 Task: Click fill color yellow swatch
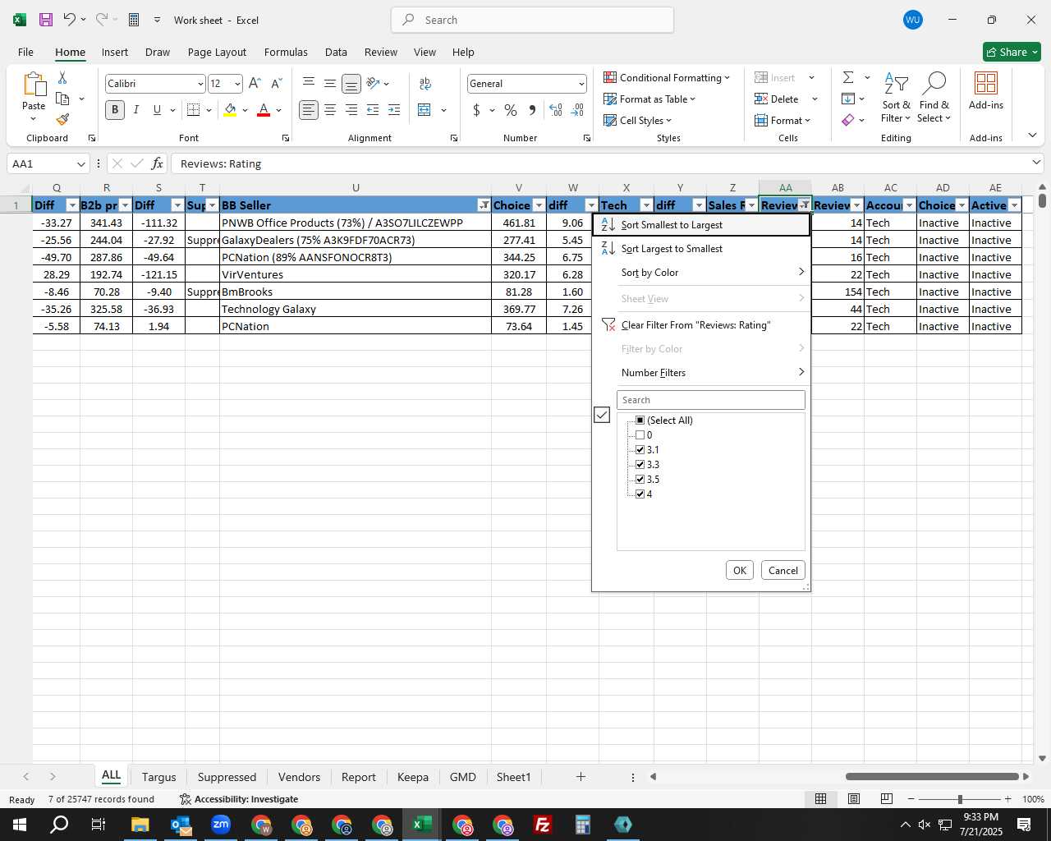tap(230, 110)
